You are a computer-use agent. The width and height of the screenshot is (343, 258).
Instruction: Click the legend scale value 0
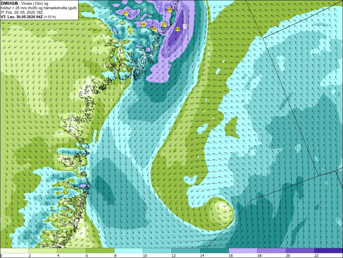point(1,256)
